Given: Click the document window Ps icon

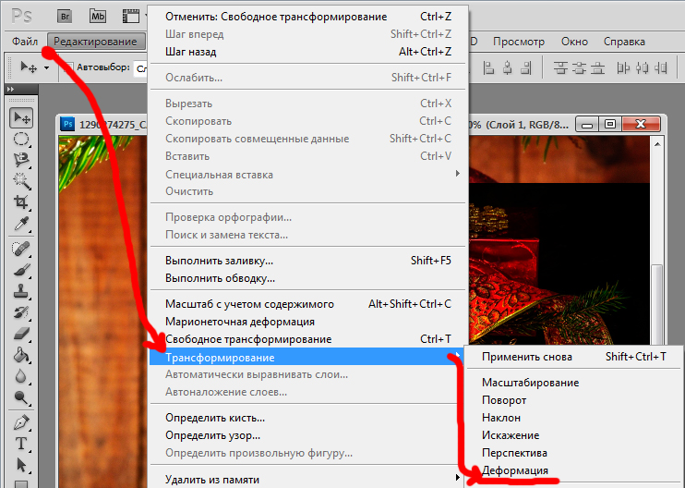Looking at the screenshot, I should coord(67,124).
